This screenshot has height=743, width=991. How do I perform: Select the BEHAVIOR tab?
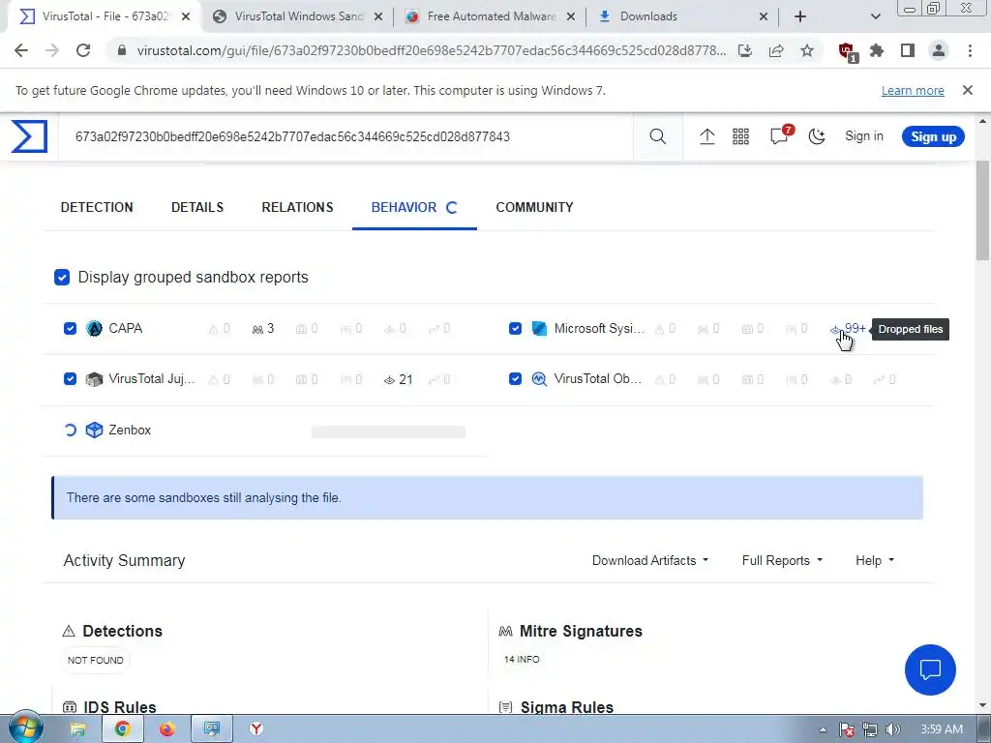(x=414, y=207)
